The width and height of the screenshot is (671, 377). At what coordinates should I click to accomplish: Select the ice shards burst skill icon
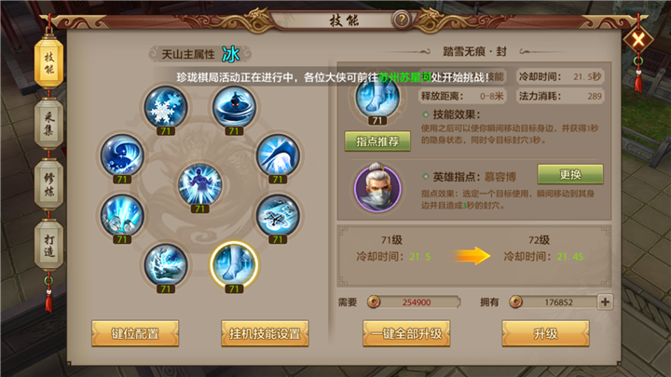tap(122, 216)
